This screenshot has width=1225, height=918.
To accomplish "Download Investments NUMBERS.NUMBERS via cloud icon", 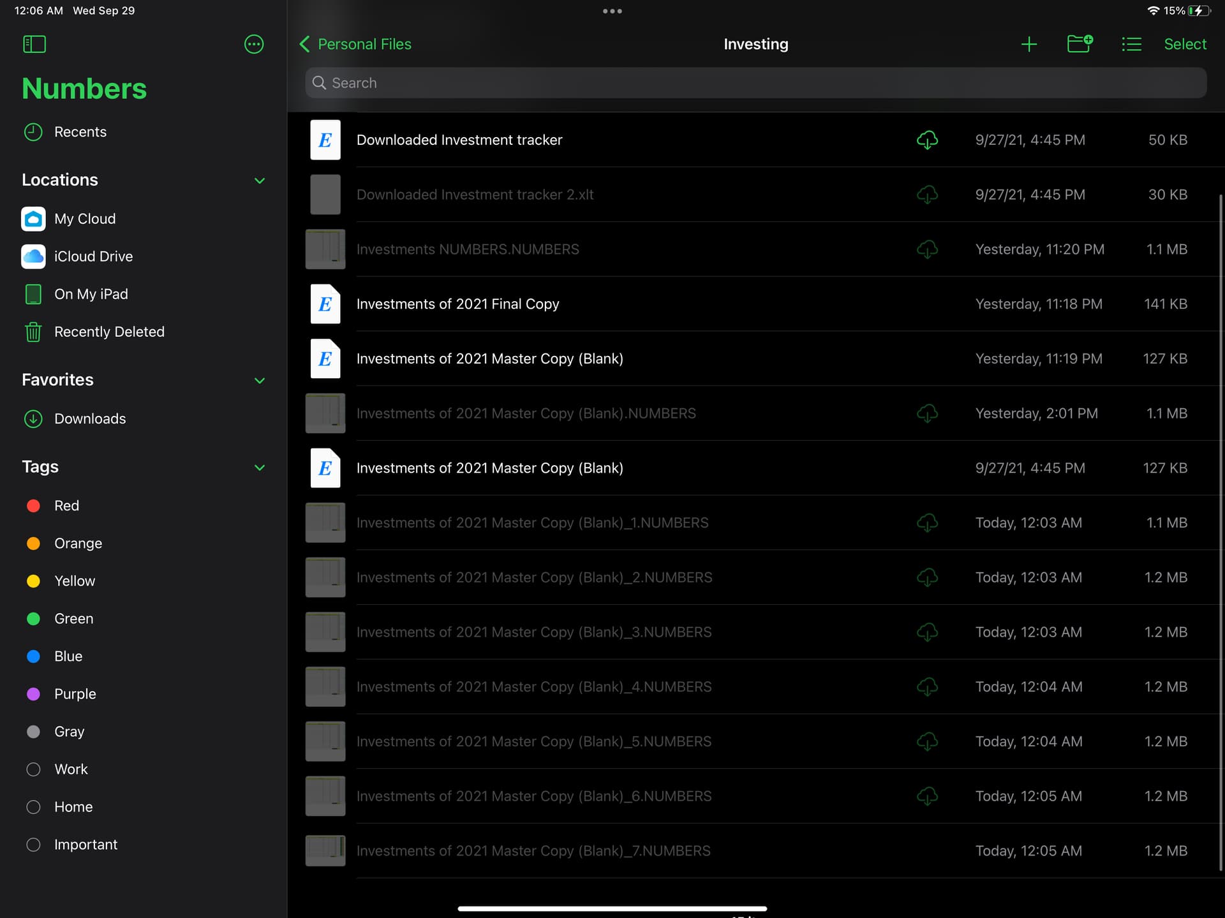I will (927, 249).
